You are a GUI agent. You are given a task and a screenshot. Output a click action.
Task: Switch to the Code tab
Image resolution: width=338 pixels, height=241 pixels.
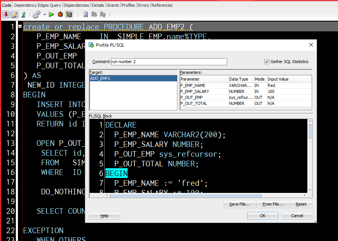pyautogui.click(x=7, y=5)
